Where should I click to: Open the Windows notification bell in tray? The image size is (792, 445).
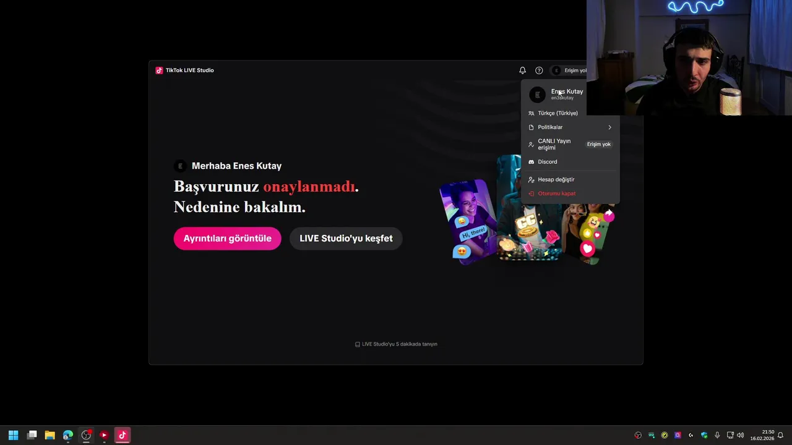780,435
